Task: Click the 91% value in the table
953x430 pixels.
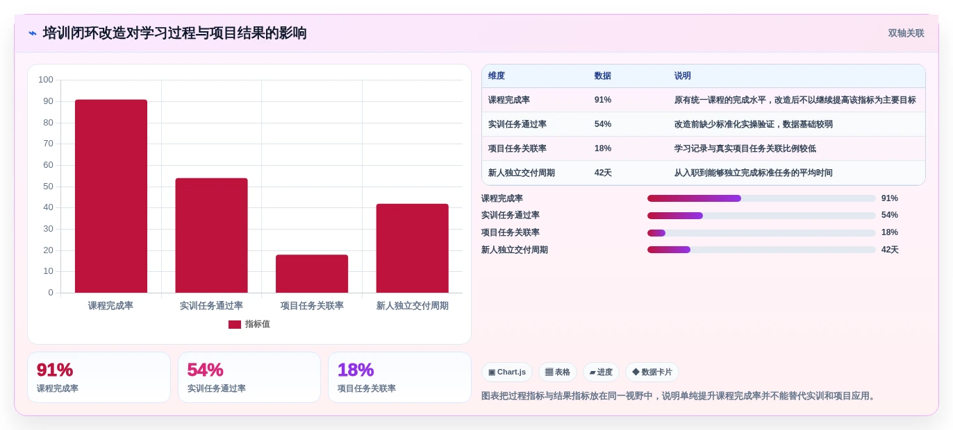Action: pyautogui.click(x=603, y=100)
